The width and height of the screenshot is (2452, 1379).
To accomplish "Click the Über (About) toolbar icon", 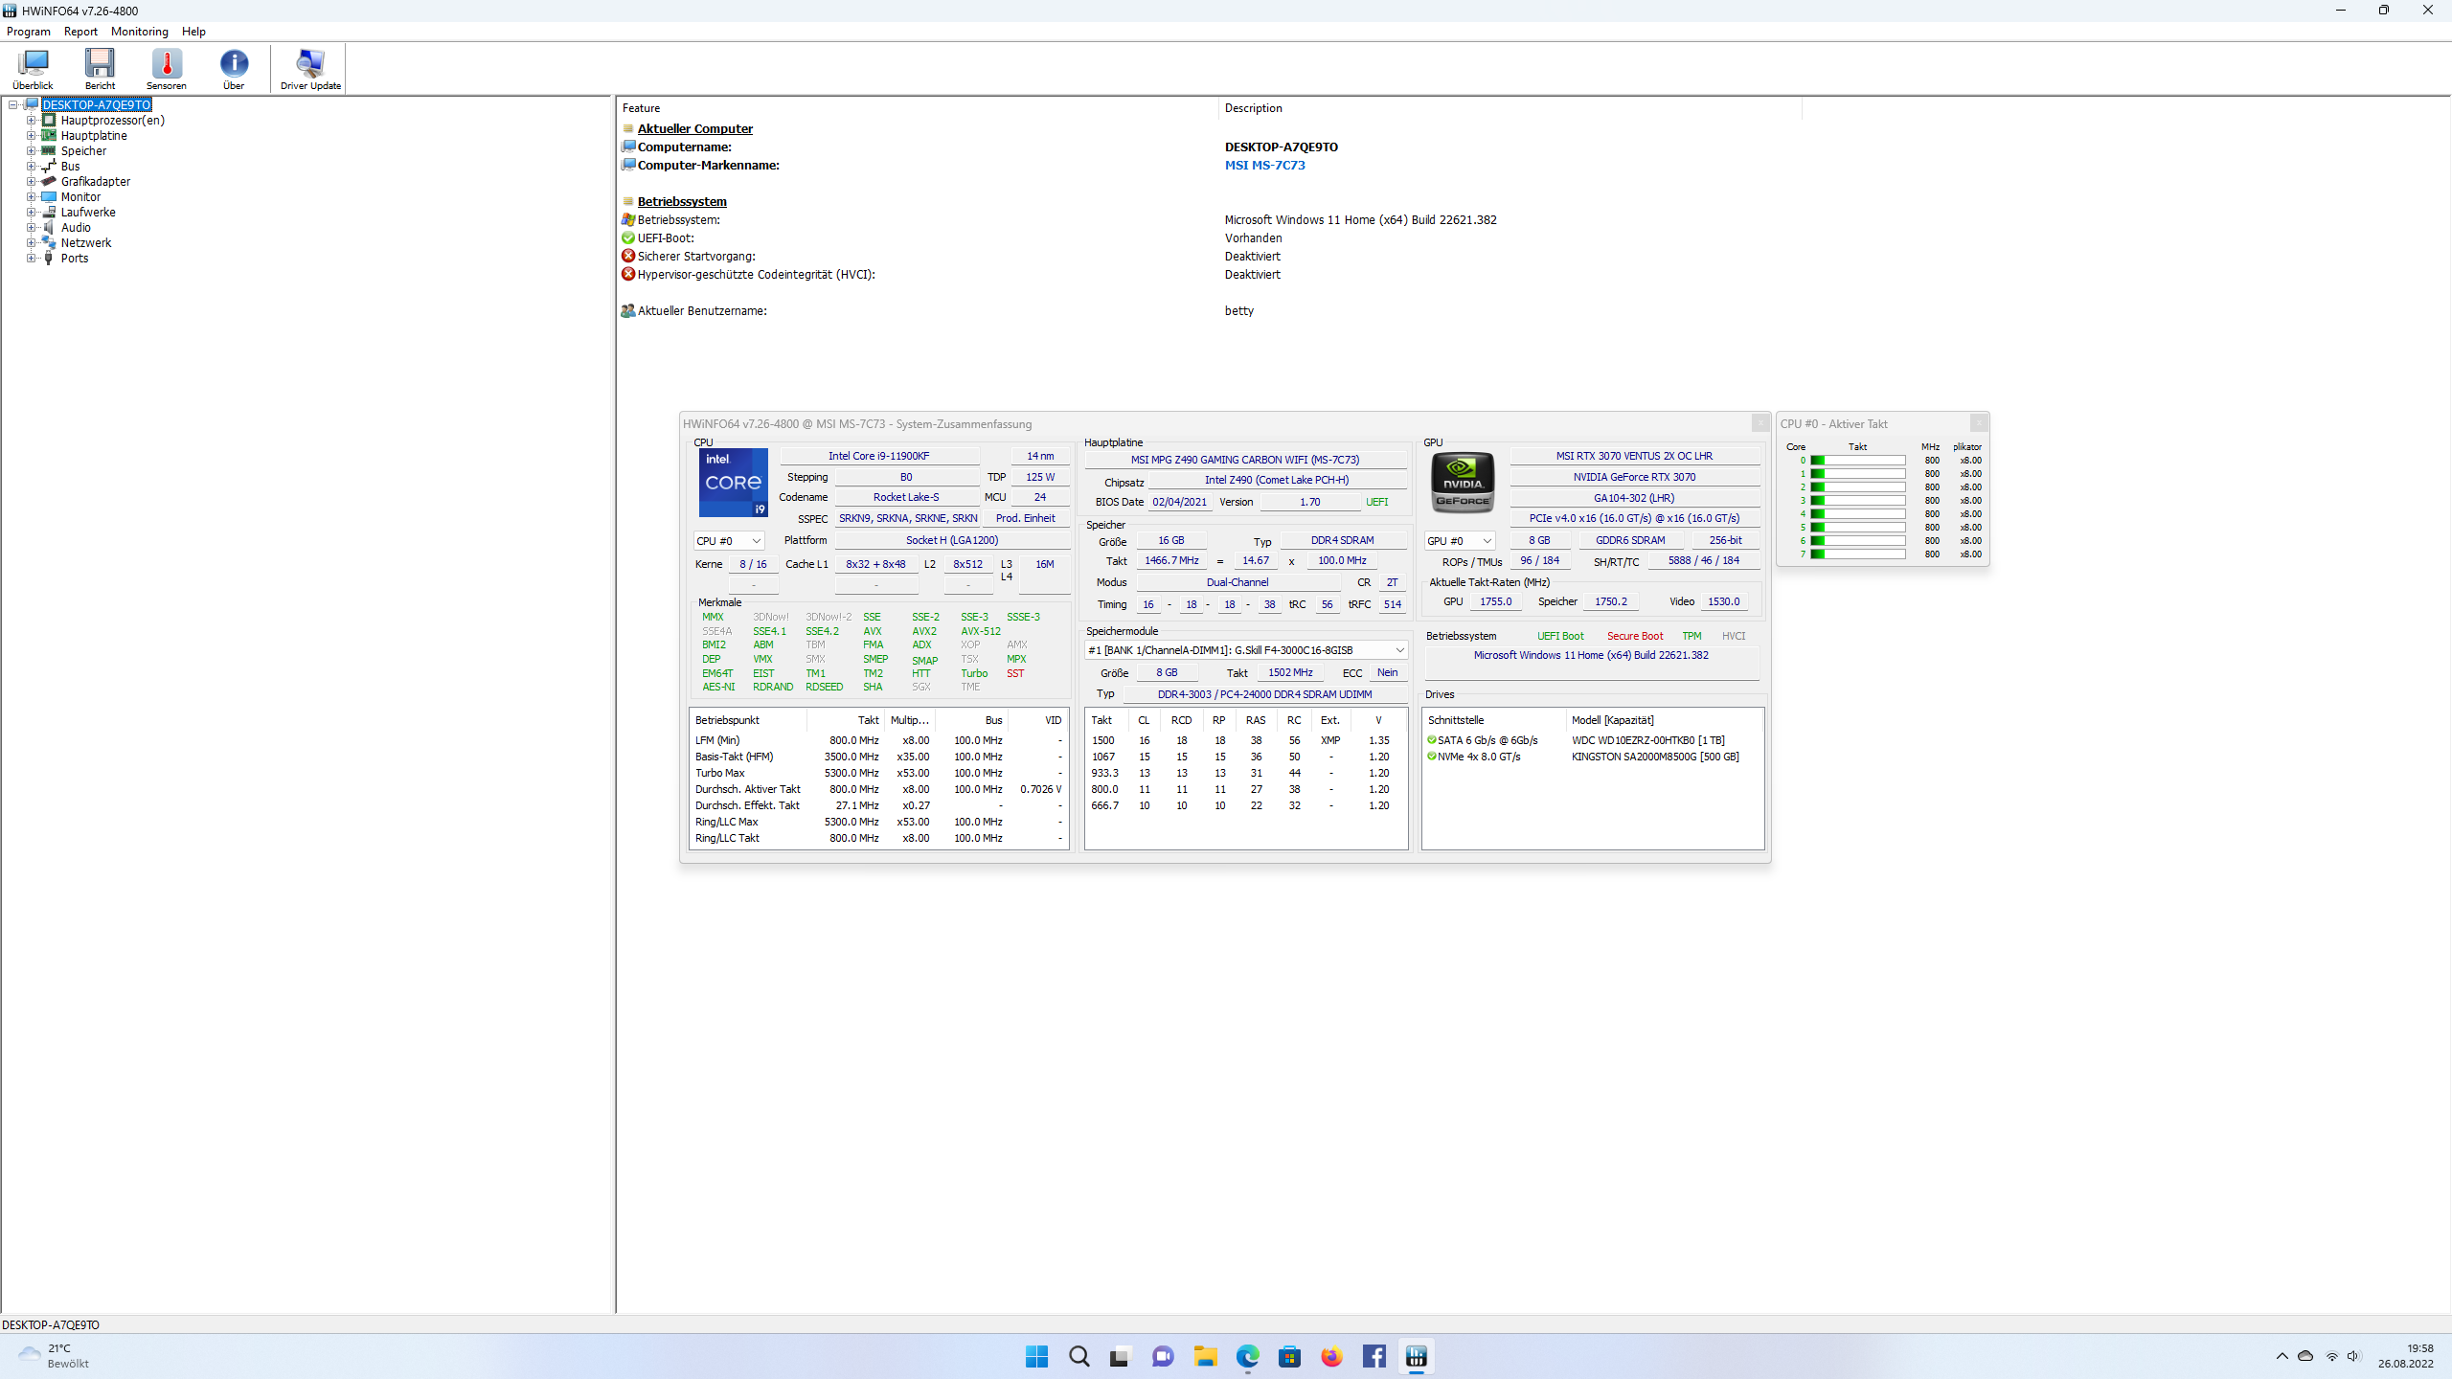I will [x=234, y=67].
